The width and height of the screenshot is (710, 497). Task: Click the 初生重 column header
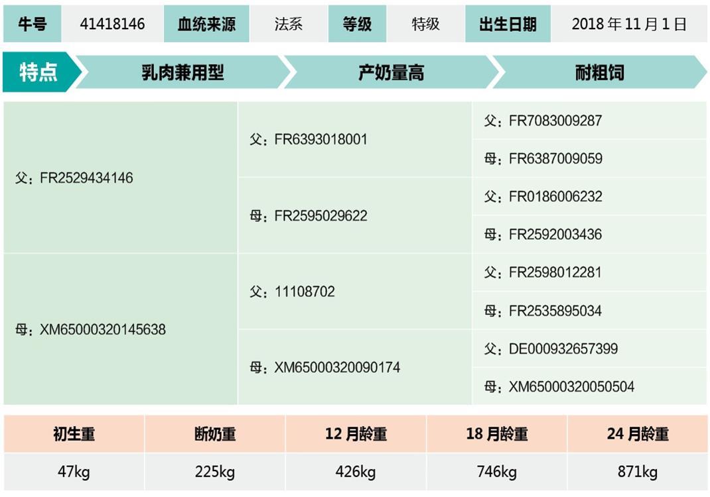(x=74, y=434)
